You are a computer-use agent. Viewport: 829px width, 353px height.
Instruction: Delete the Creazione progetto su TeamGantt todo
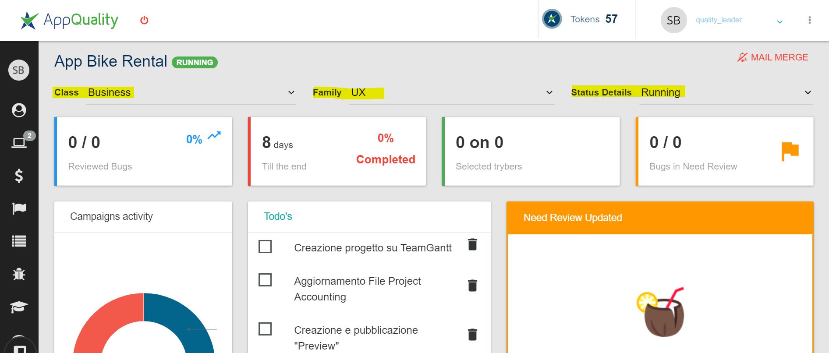[472, 244]
